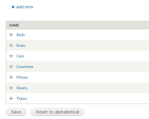Follow the Couchette term link
149x119 pixels.
coord(25,67)
